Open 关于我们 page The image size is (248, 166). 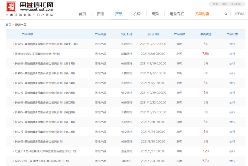239,14
